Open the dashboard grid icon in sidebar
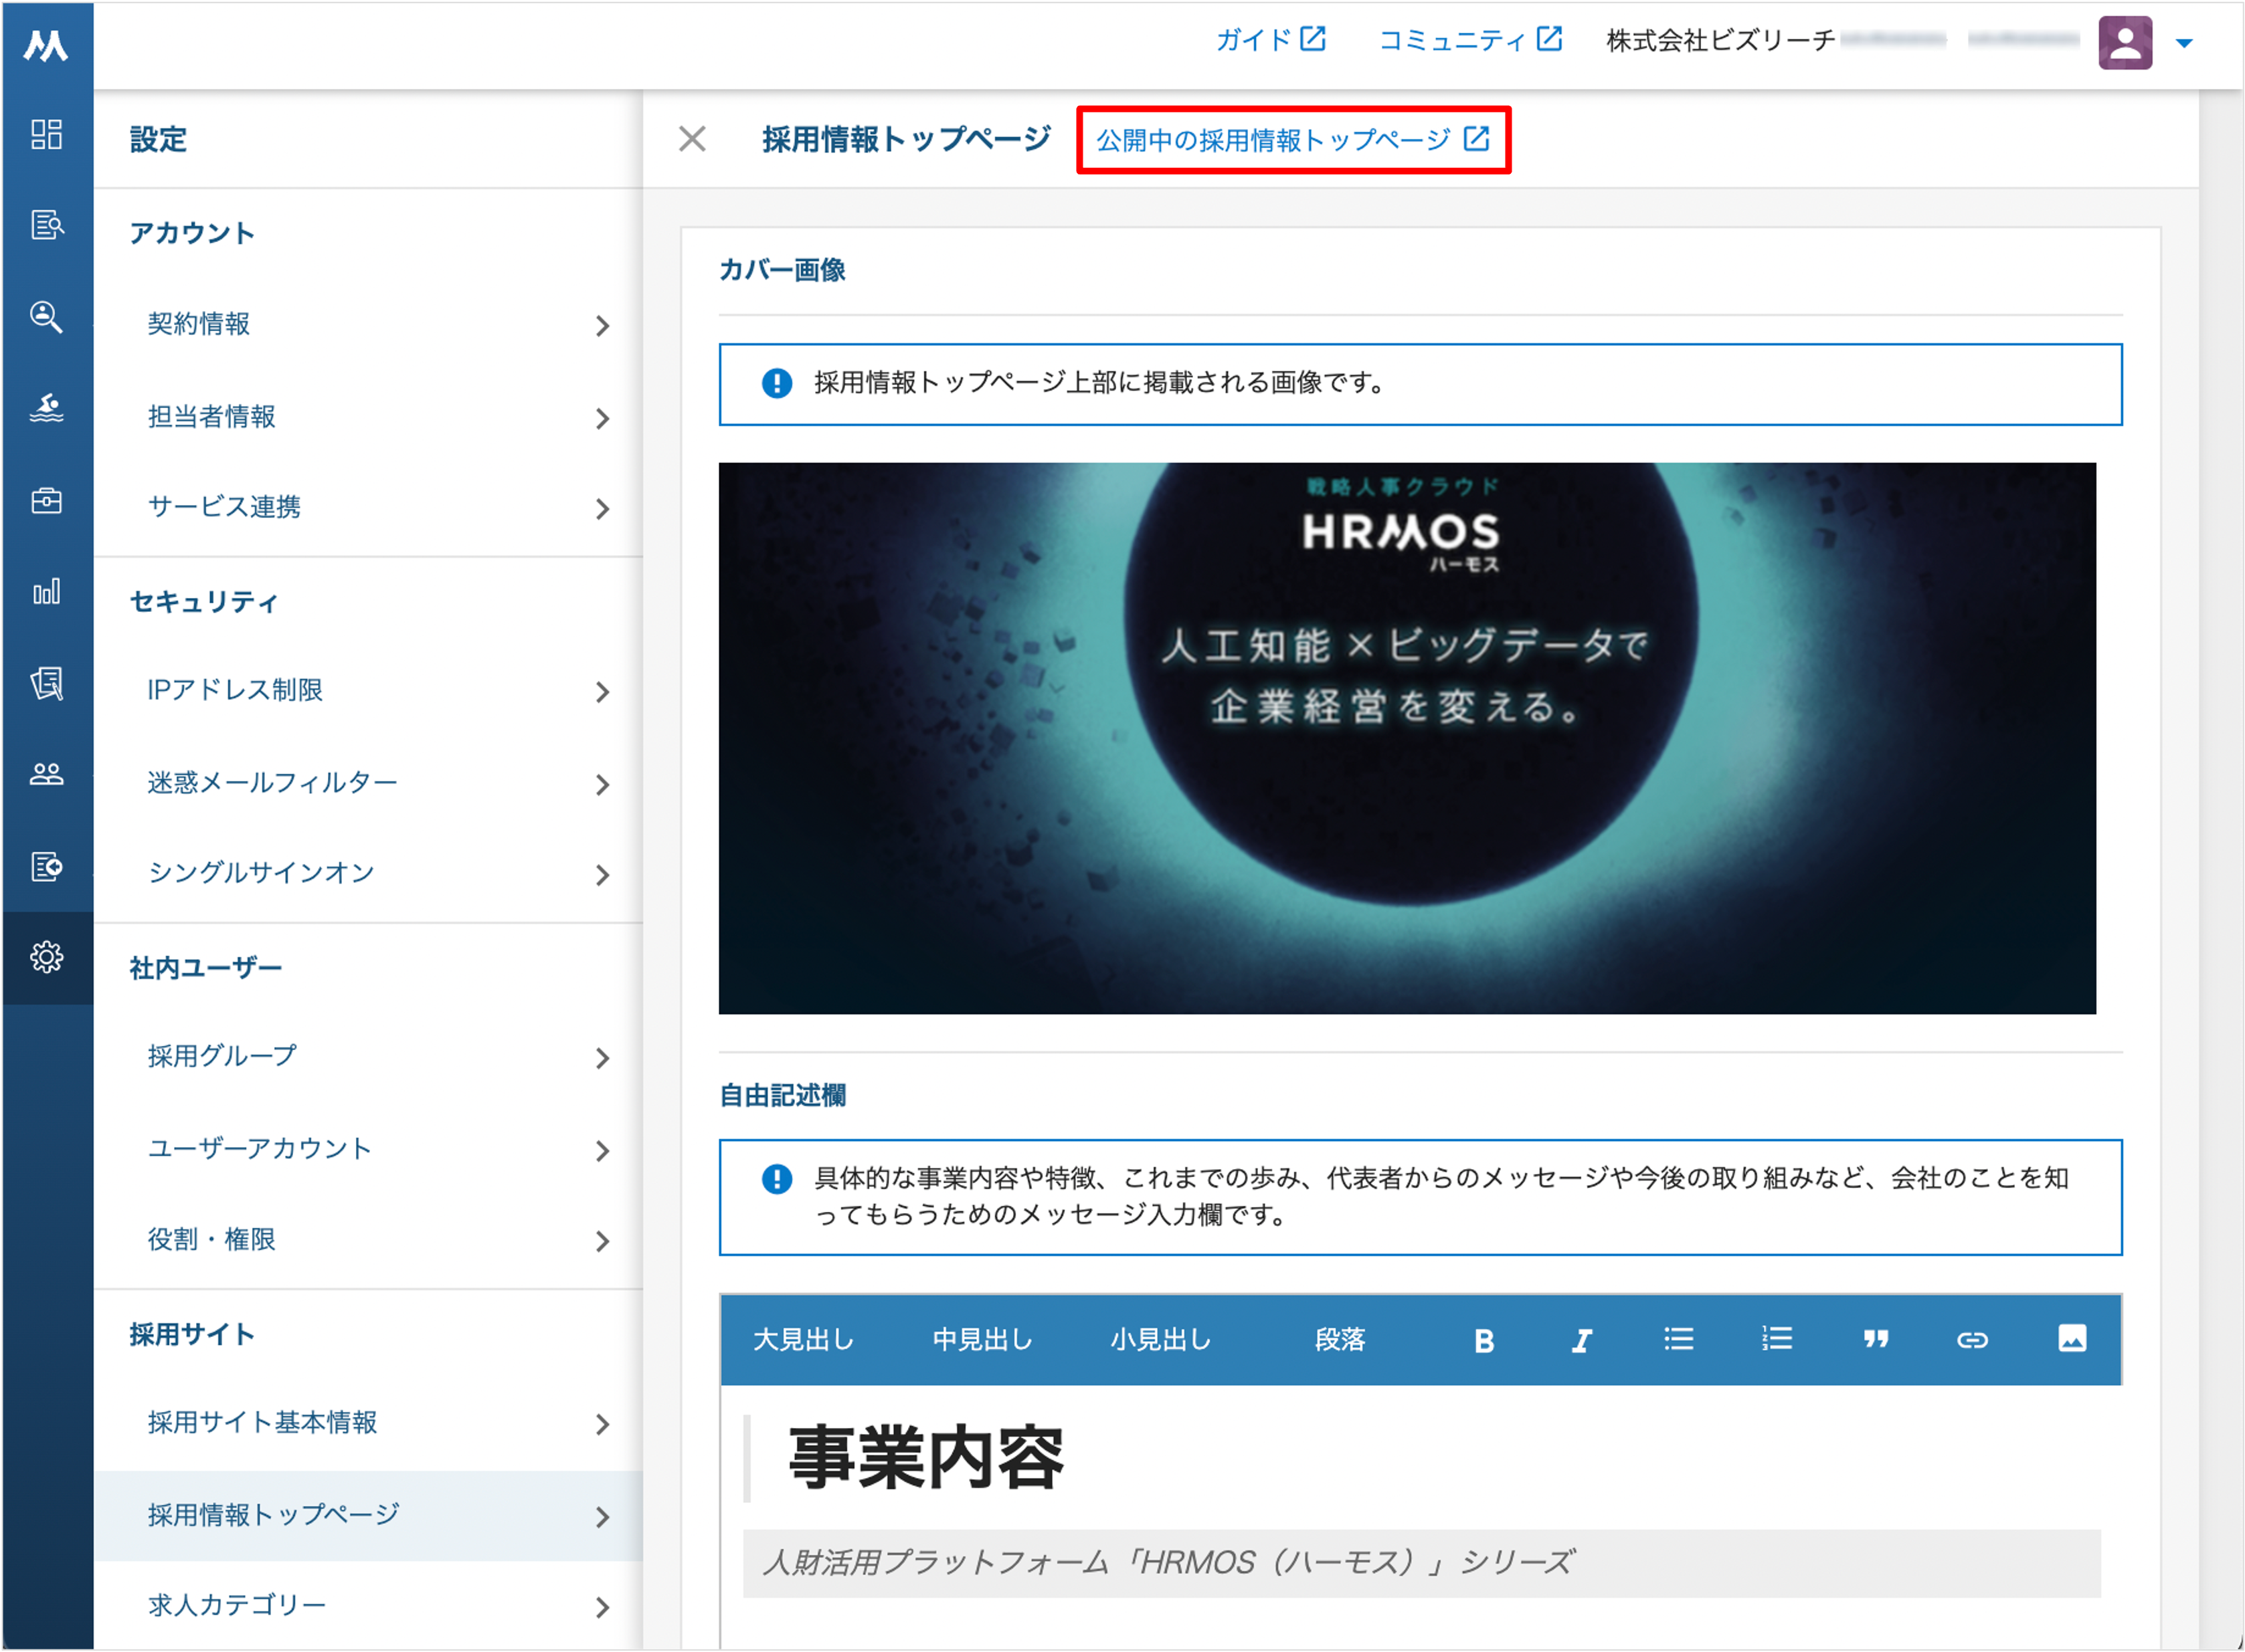This screenshot has width=2245, height=1652. point(46,134)
